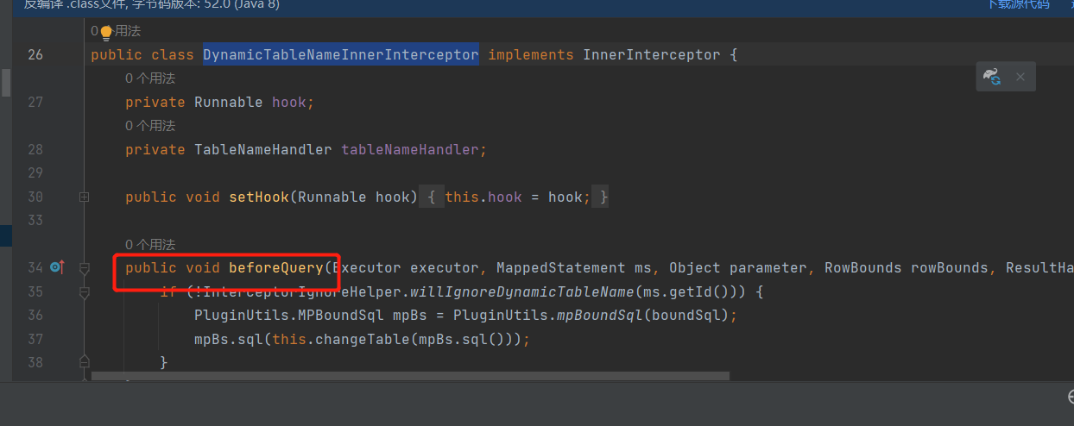Viewport: 1074px width, 426px height.
Task: Click the yellow lightbulb intention icon
Action: (106, 32)
